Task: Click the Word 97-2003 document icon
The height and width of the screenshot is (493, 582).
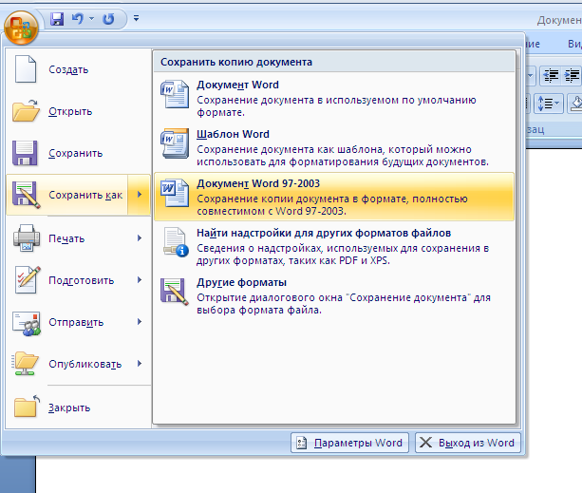Action: tap(175, 193)
